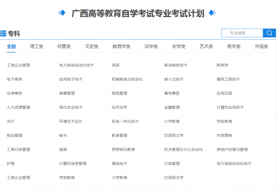
Task: Open the 应用电子技术 major link
Action: pos(71,79)
